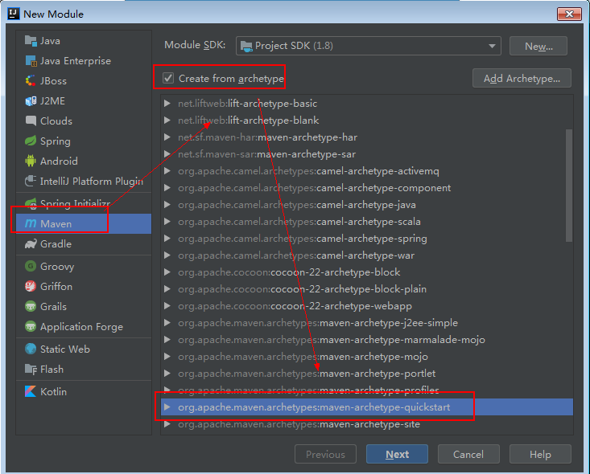The height and width of the screenshot is (474, 590).
Task: Click the IntelliJ logo in title bar
Action: point(14,14)
